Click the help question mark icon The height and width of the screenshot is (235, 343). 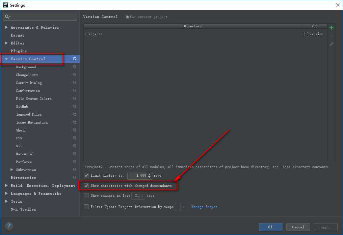click(x=9, y=226)
